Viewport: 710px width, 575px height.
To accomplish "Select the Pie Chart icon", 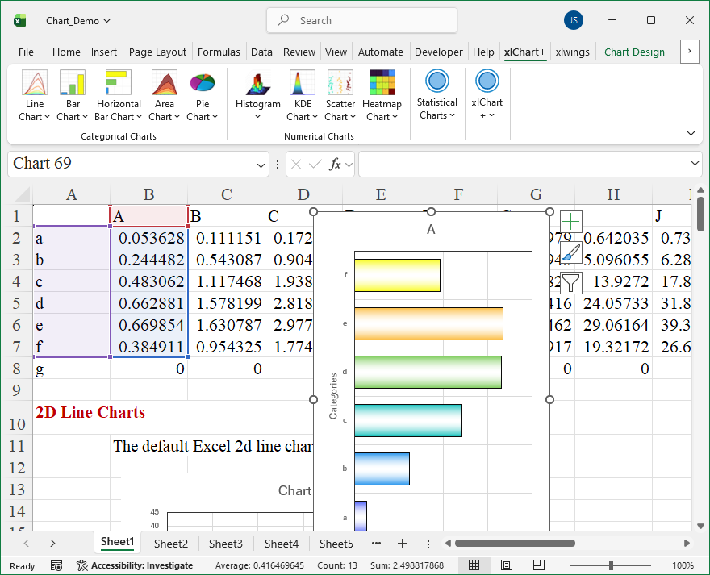I will [x=202, y=83].
